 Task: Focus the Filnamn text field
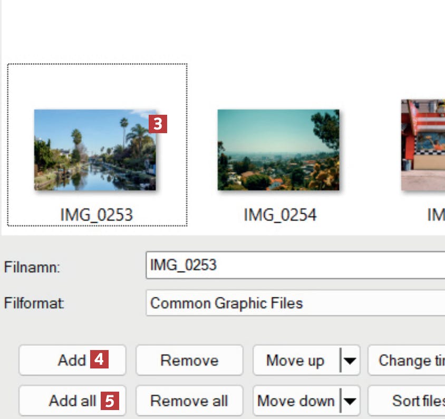295,265
